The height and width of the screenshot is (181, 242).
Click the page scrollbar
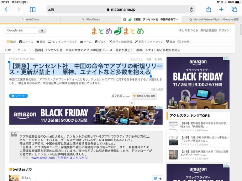pos(241,29)
